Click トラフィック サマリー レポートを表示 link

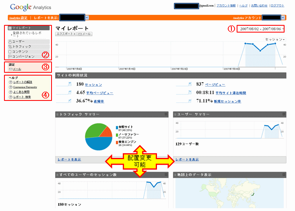tap(69, 160)
